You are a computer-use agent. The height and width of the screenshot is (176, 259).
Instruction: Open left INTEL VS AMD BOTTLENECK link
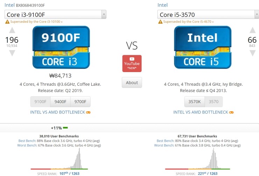pyautogui.click(x=58, y=112)
